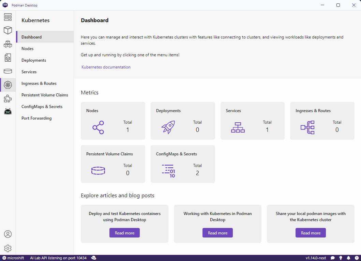Open the Deployments metrics card
This screenshot has width=361, height=261.
point(183,121)
